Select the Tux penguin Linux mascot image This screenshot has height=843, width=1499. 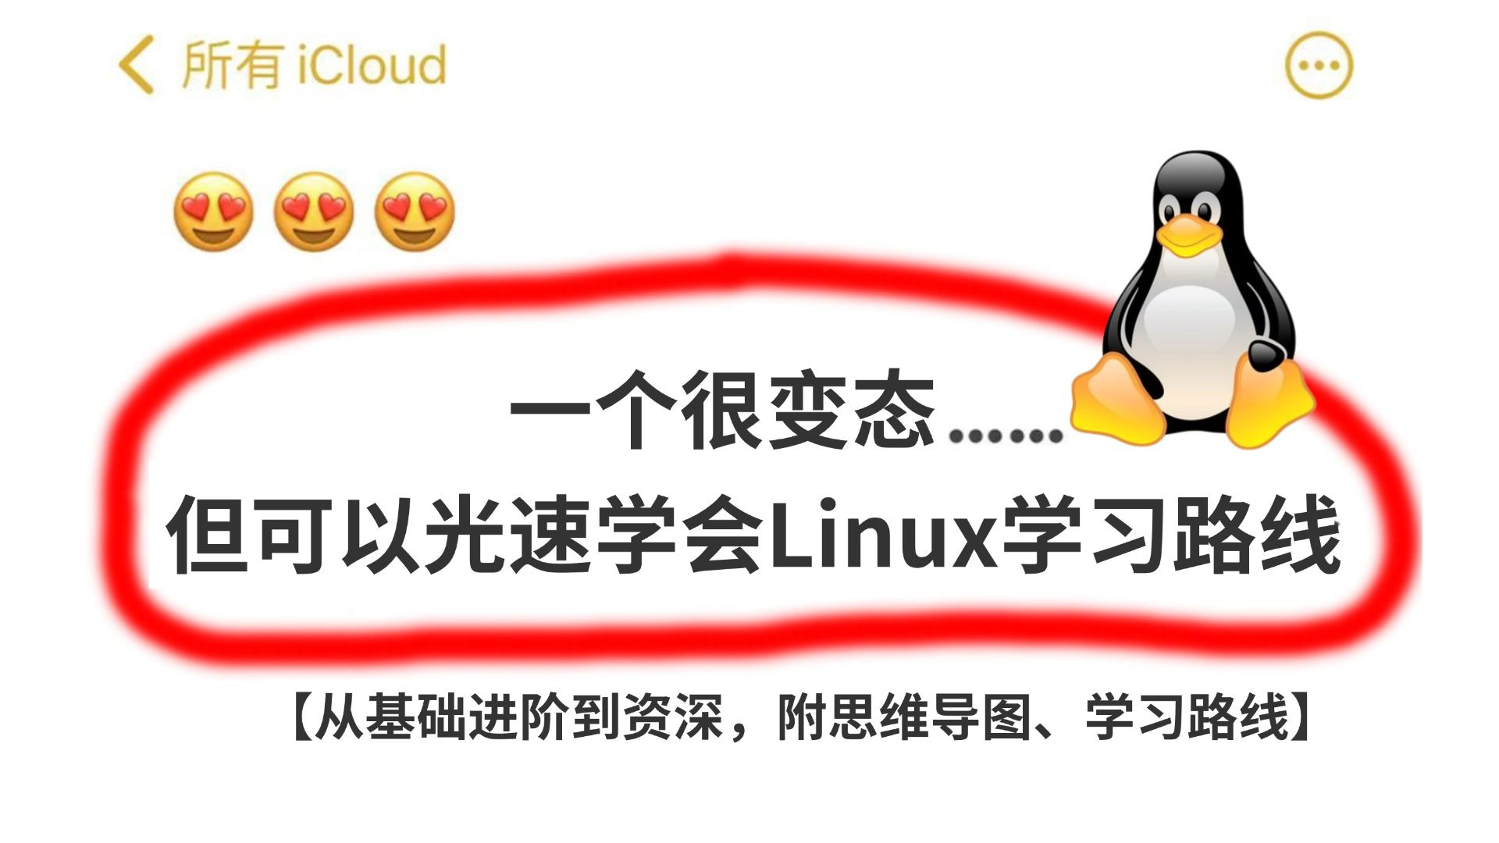(x=1192, y=299)
